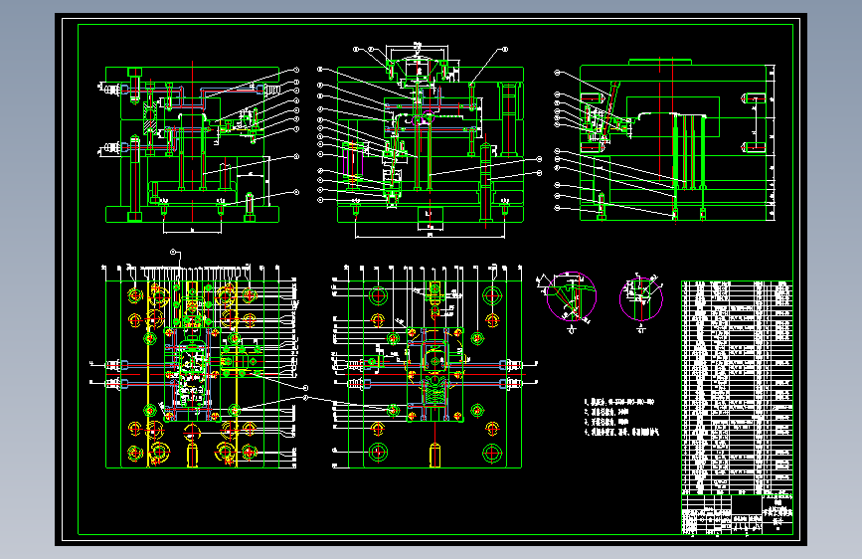Click the parts list table on the right

pos(737,388)
